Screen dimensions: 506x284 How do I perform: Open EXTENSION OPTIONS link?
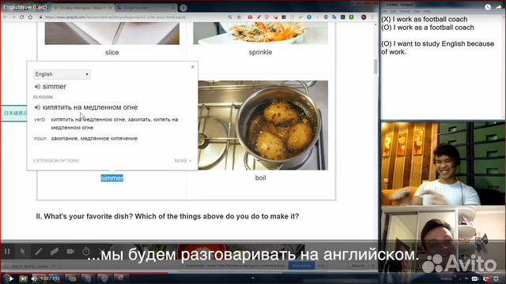point(56,161)
